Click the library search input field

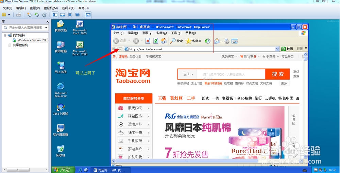click(25, 28)
